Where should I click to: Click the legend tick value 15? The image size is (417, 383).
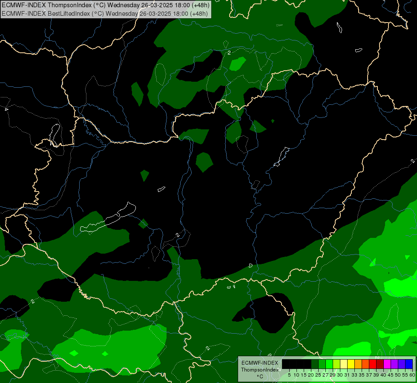[x=304, y=375]
